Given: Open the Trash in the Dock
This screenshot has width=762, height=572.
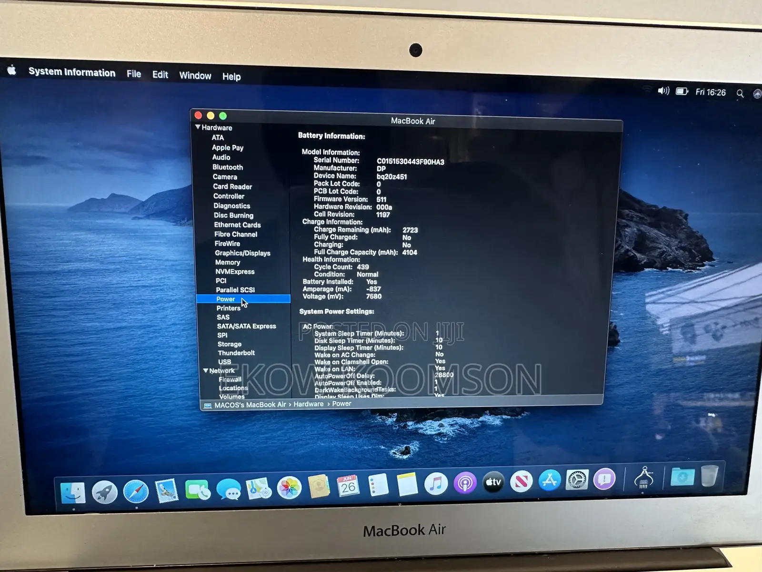Looking at the screenshot, I should click(710, 476).
